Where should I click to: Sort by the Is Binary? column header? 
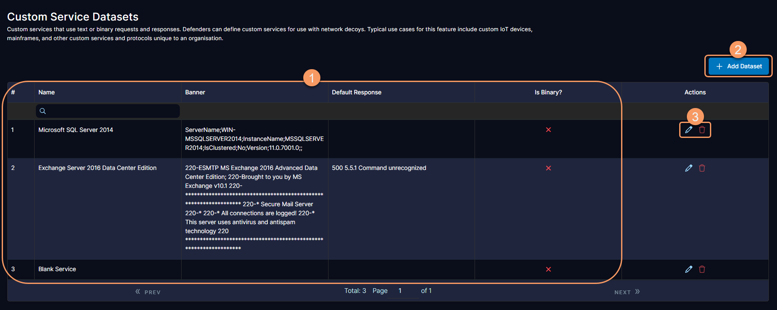548,92
